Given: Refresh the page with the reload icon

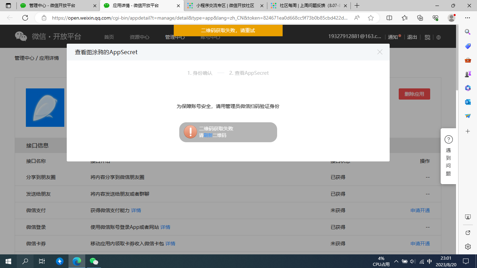Looking at the screenshot, I should (x=25, y=18).
